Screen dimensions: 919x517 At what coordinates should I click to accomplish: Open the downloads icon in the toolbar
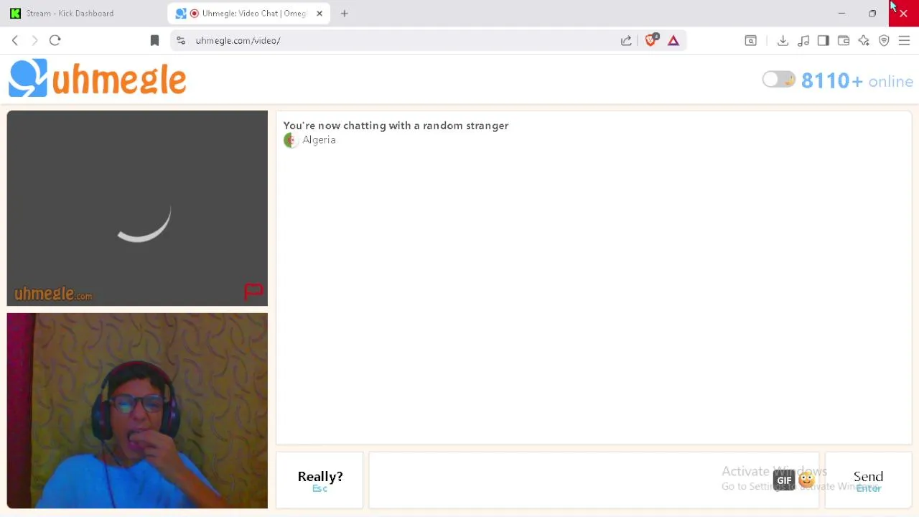point(783,41)
